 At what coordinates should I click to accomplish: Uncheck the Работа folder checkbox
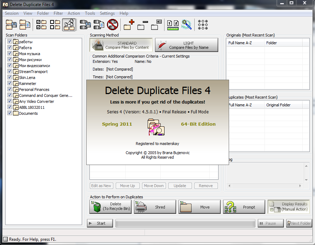[x=9, y=47]
